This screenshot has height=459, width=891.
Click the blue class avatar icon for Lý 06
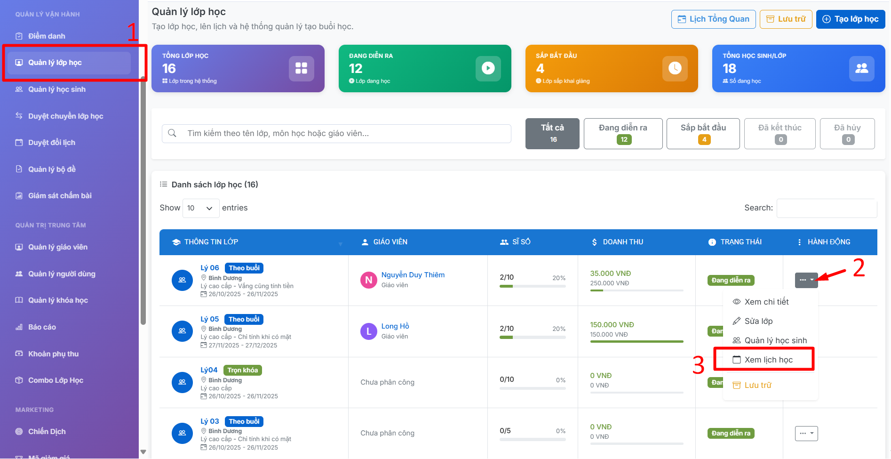(x=182, y=280)
